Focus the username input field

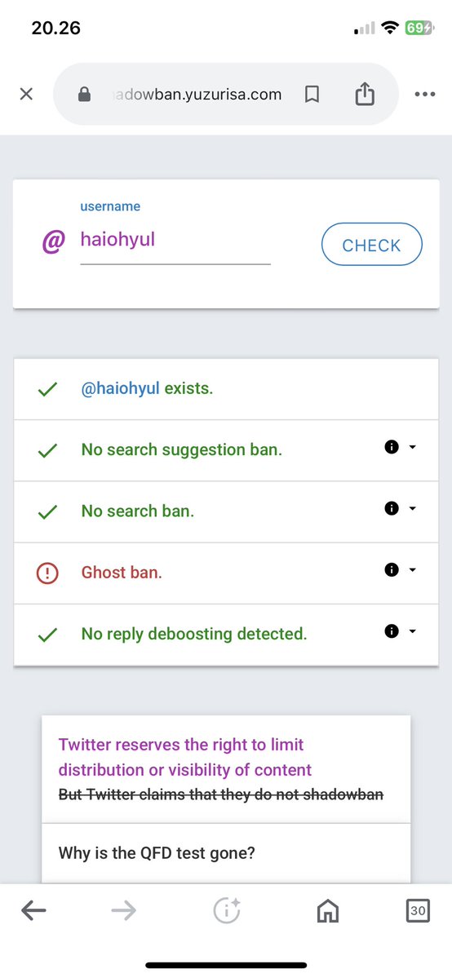click(175, 241)
